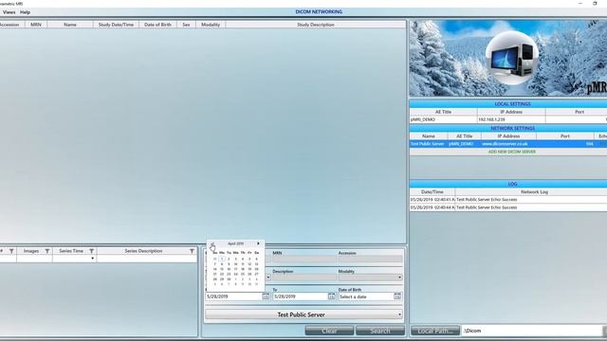The height and width of the screenshot is (341, 607).
Task: Select second log entry at 02:40:44
Action: (x=508, y=207)
